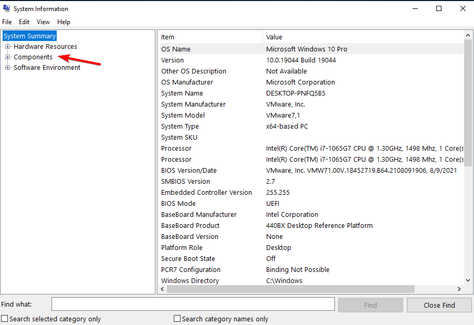Select the SMBIOS Version row
Image resolution: width=474 pixels, height=325 pixels.
point(312,181)
